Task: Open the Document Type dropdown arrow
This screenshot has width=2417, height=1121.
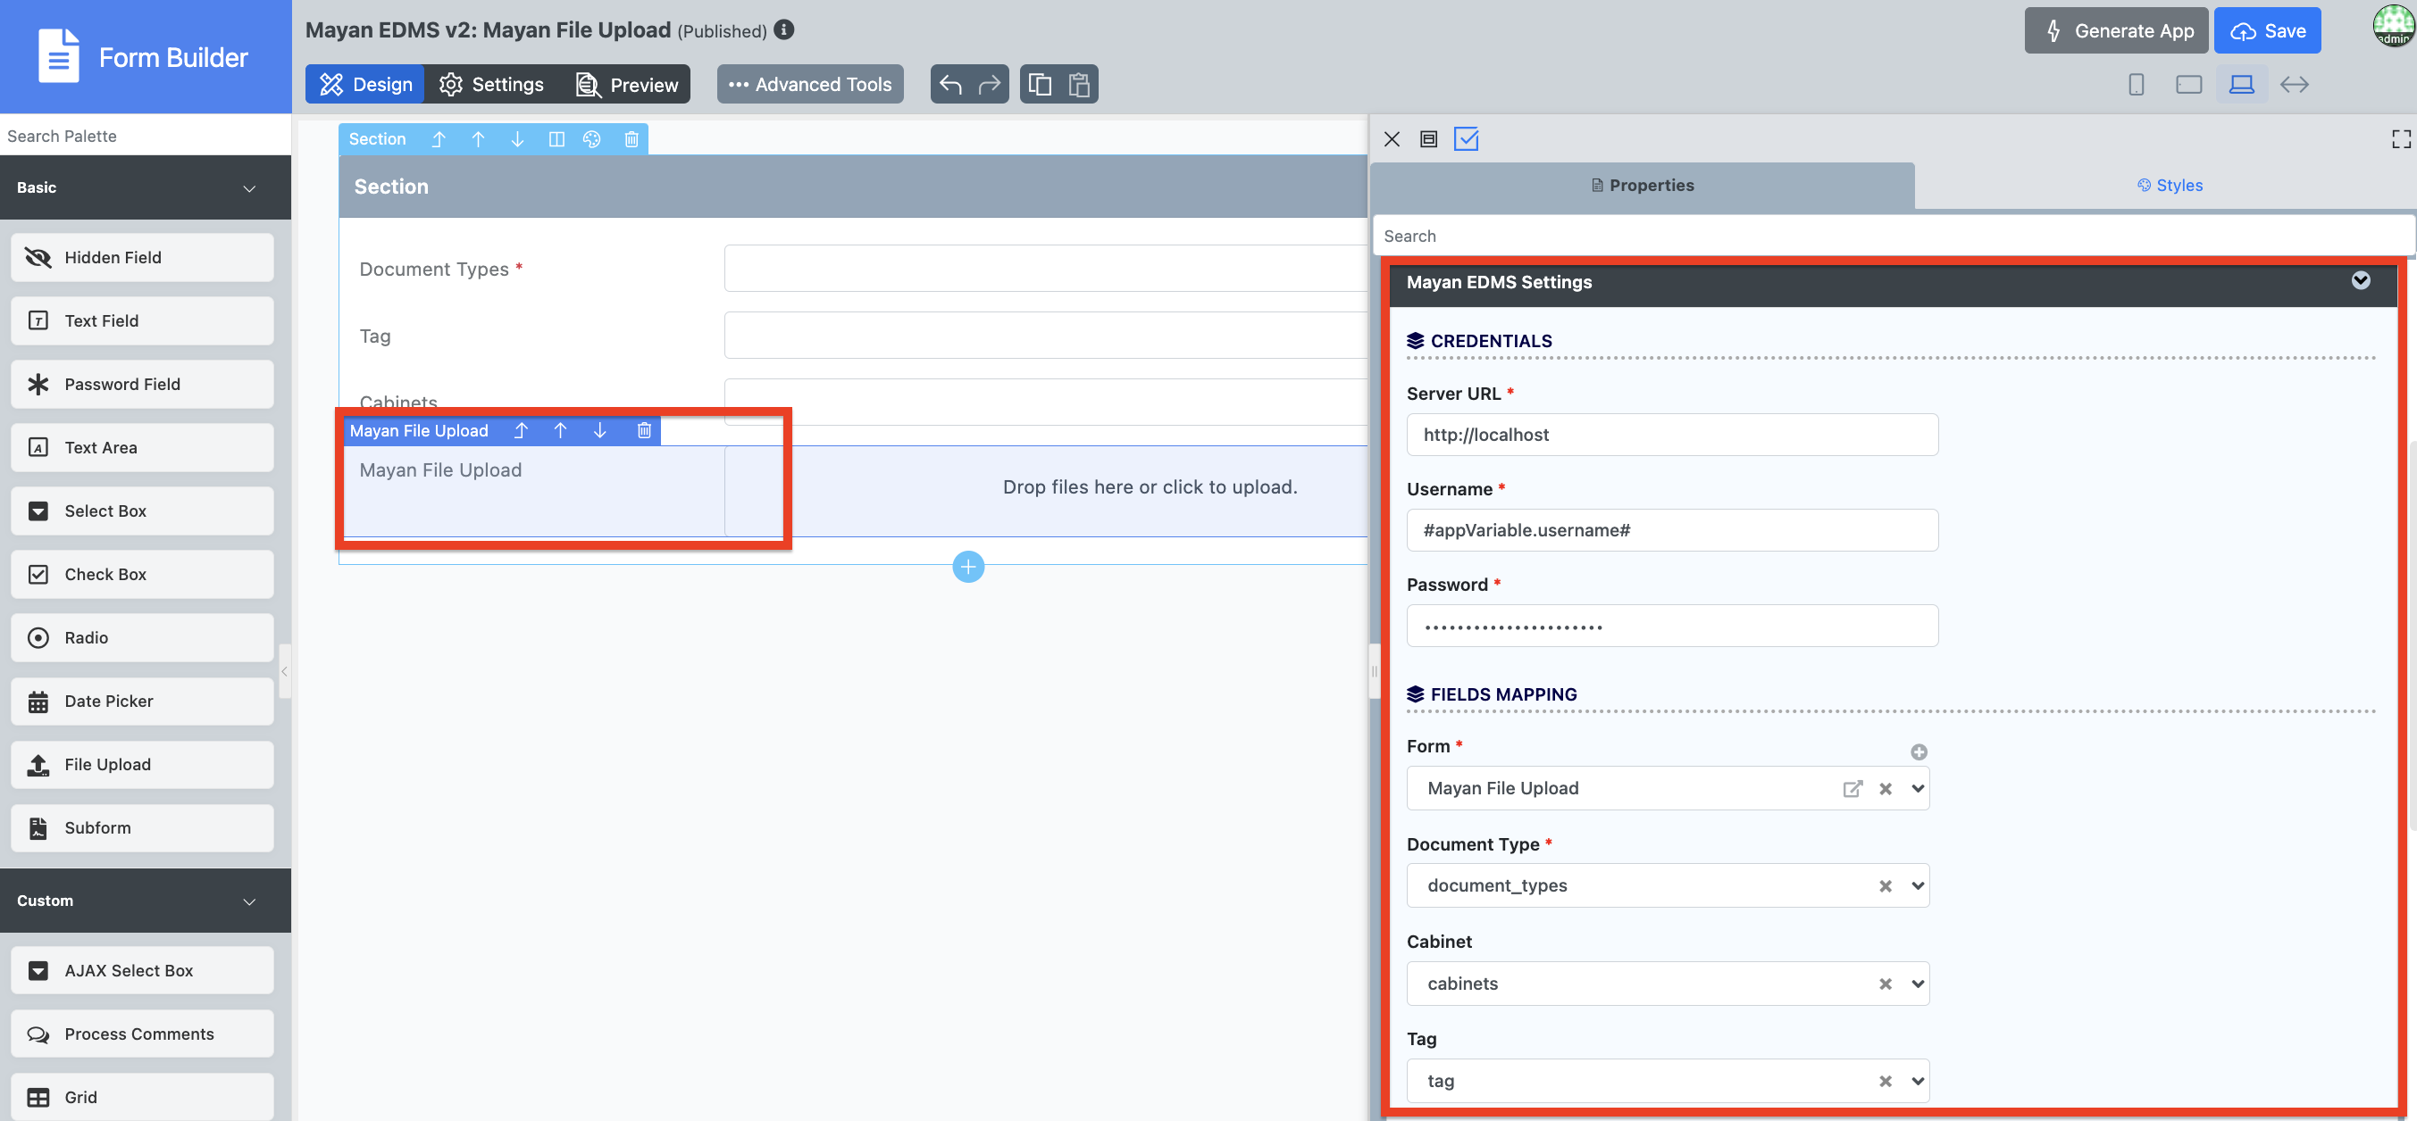Action: (1918, 886)
